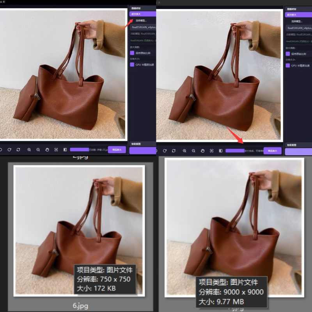This screenshot has height=312, width=312.
Task: Click 选择模型... button in left window
Action: coord(141,21)
